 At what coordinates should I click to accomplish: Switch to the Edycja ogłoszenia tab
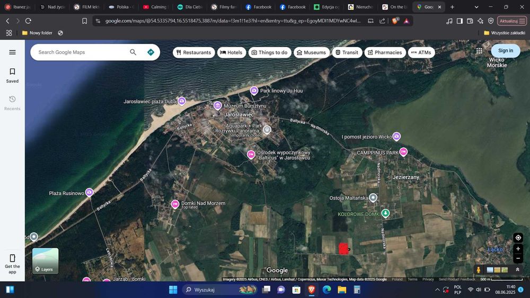(x=326, y=7)
